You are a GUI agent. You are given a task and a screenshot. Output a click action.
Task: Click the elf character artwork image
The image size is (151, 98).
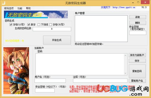coord(16,71)
